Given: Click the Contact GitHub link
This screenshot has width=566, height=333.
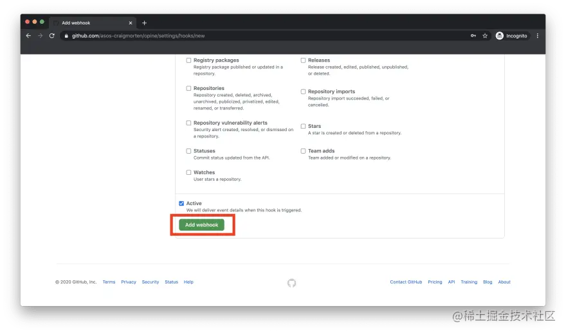Looking at the screenshot, I should 406,282.
